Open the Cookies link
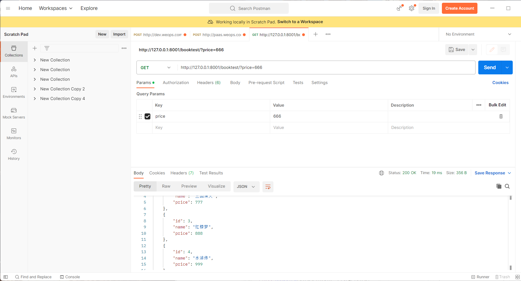This screenshot has height=281, width=521. pyautogui.click(x=500, y=83)
